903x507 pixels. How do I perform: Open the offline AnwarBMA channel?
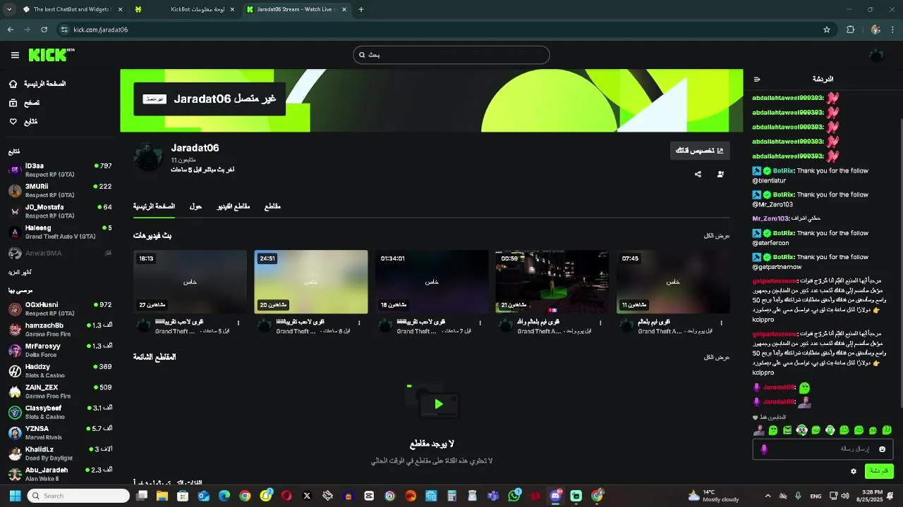[60, 253]
